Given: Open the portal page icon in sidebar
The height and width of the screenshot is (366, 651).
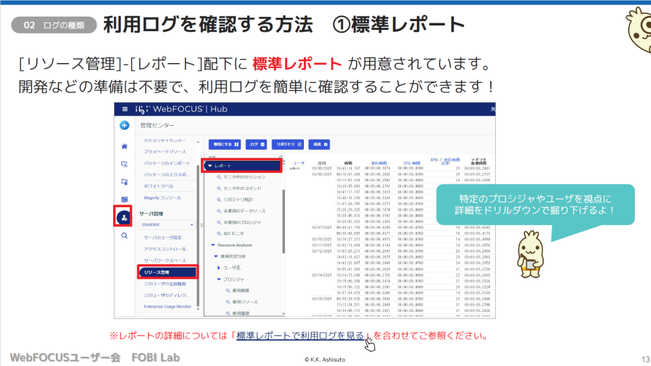Looking at the screenshot, I should [x=124, y=200].
